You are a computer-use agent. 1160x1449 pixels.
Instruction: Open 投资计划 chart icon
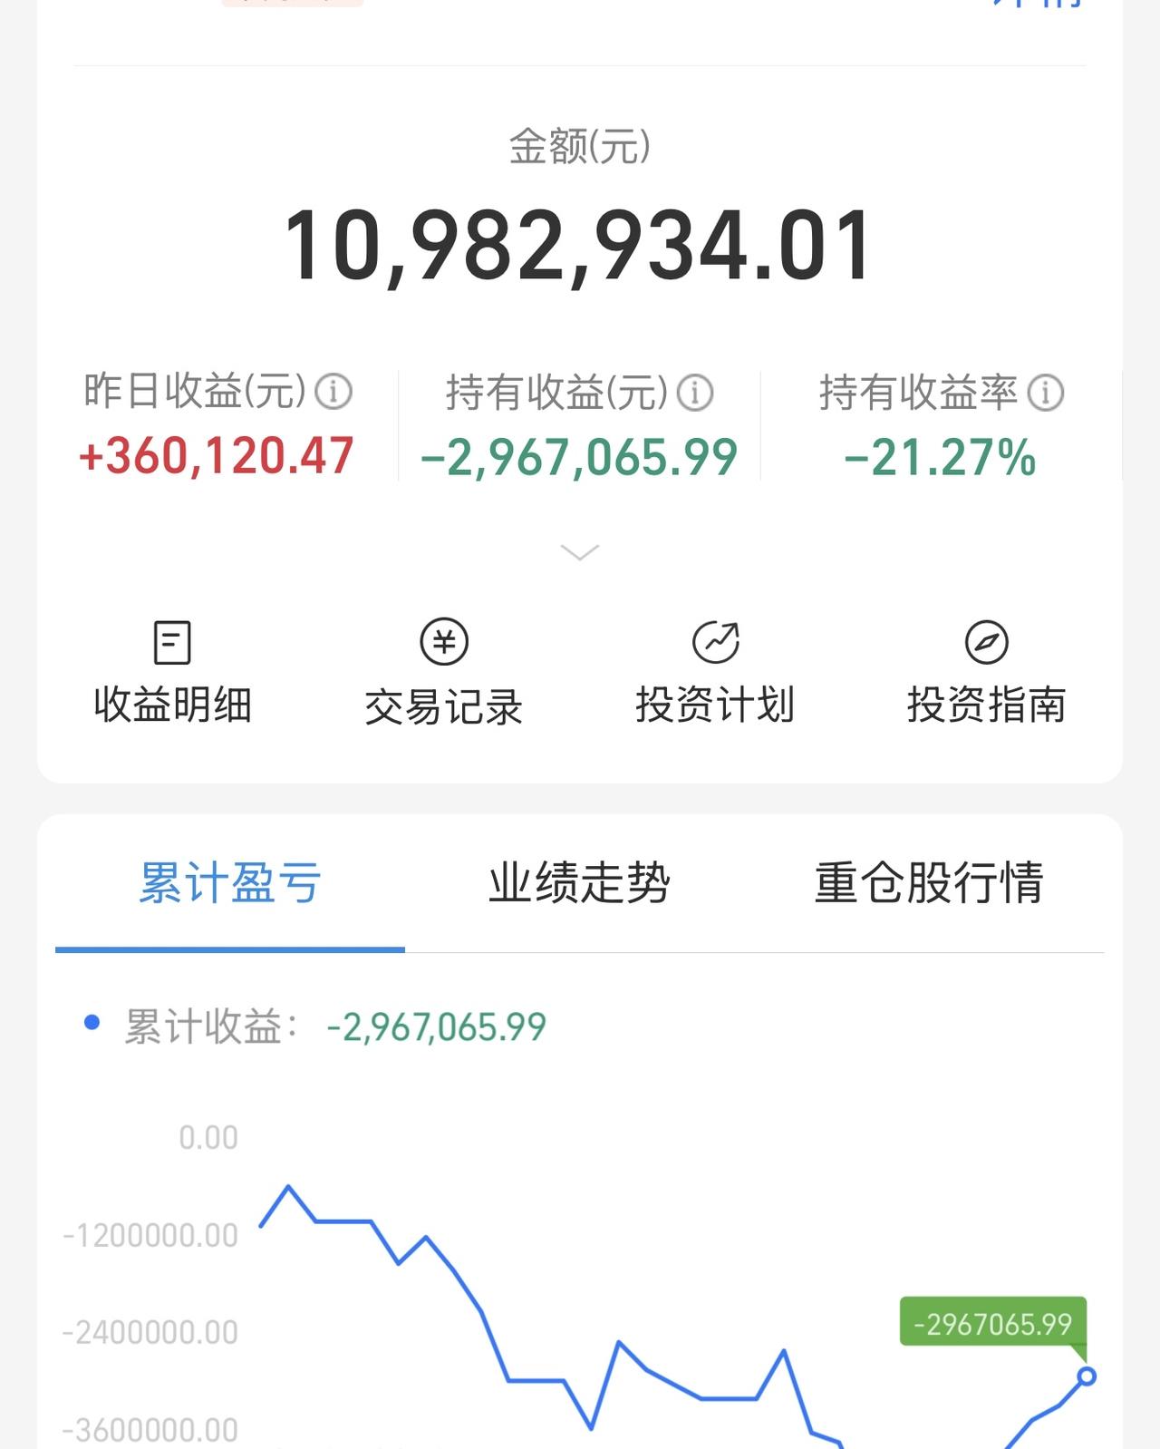pos(716,642)
